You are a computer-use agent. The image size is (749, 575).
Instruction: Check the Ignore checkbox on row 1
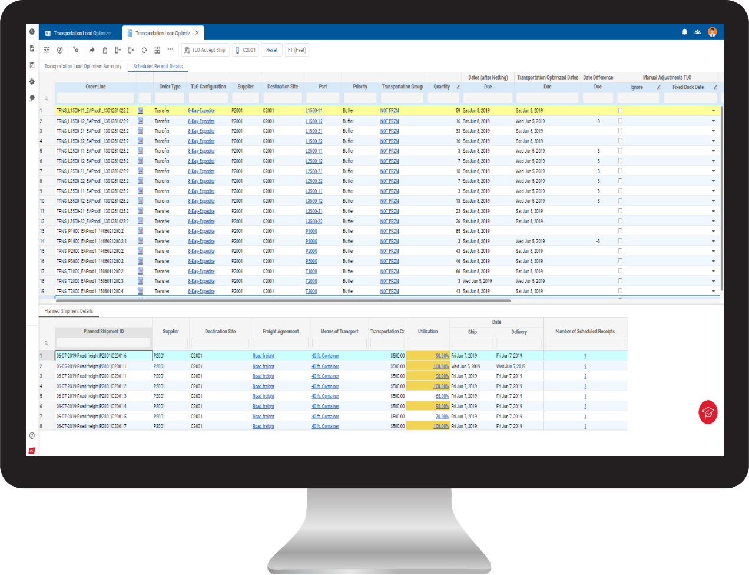619,110
